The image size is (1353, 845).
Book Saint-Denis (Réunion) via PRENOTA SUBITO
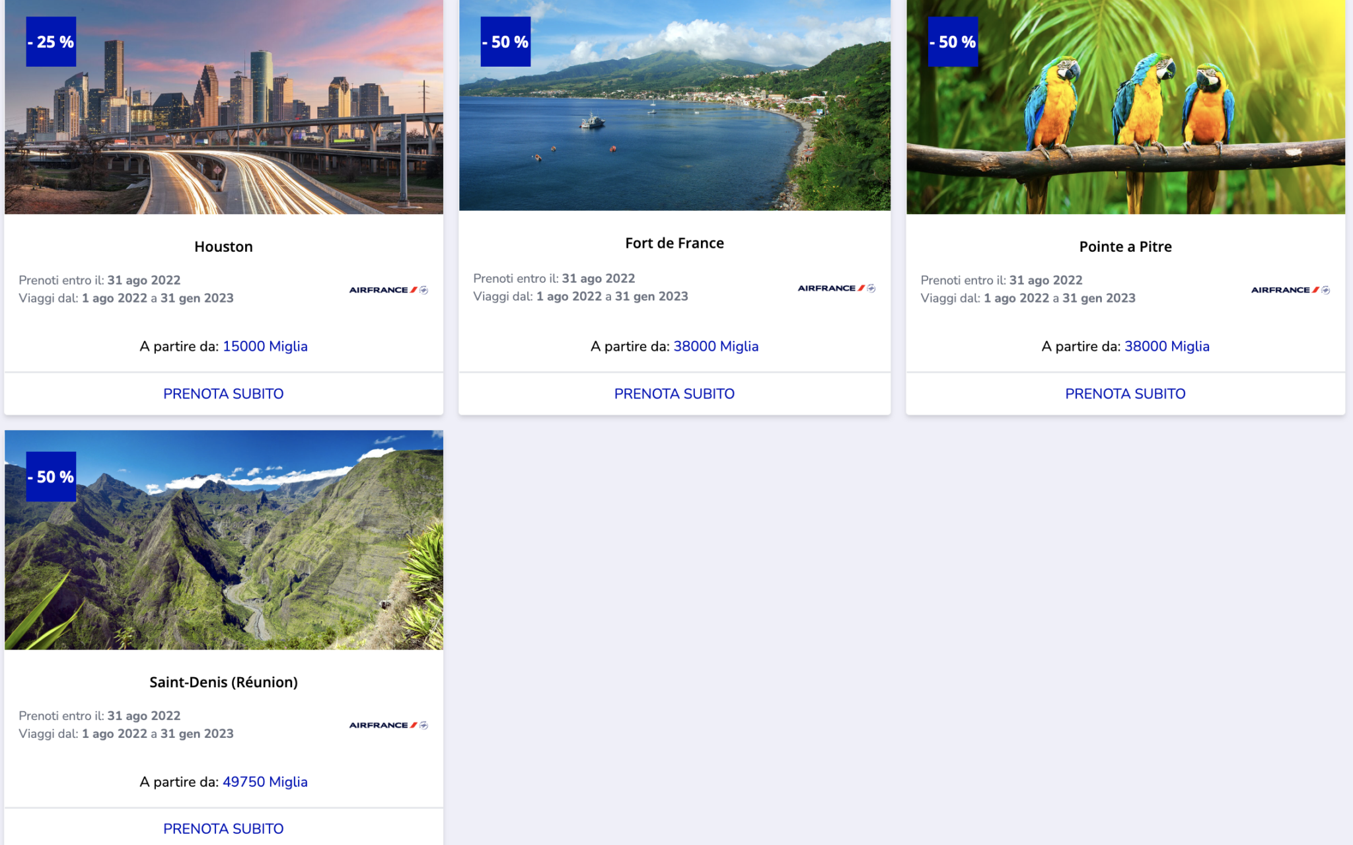pos(223,828)
